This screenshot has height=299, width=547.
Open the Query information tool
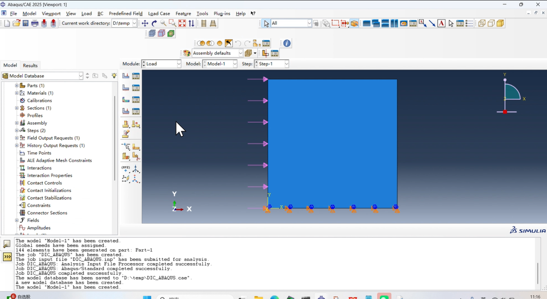287,43
